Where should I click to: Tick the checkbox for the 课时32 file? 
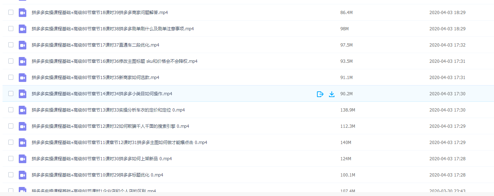tap(11, 126)
